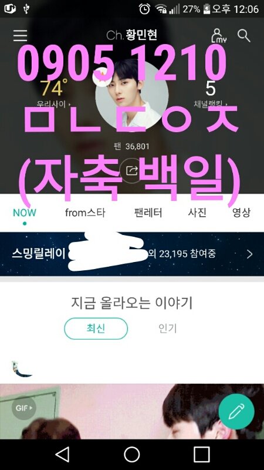Open the MY profile icon
This screenshot has height=470, width=264.
pos(219,36)
